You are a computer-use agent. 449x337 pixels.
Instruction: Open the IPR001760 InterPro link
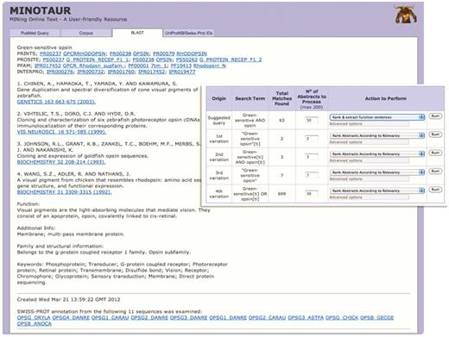pos(121,72)
